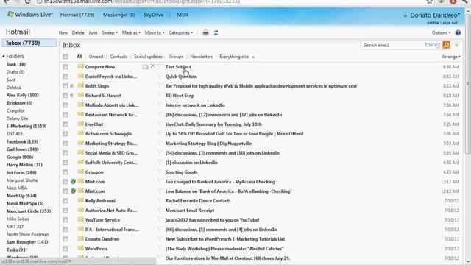The height and width of the screenshot is (265, 471).
Task: Click envelope icon for LiveChat message
Action: point(80,124)
